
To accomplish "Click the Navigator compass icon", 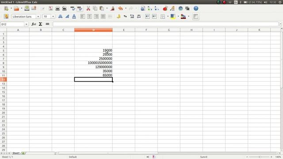I will (x=180, y=8).
